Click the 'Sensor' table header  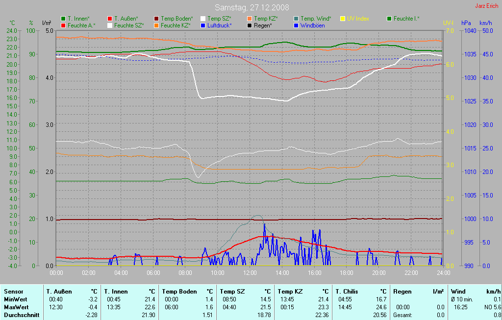pyautogui.click(x=13, y=292)
